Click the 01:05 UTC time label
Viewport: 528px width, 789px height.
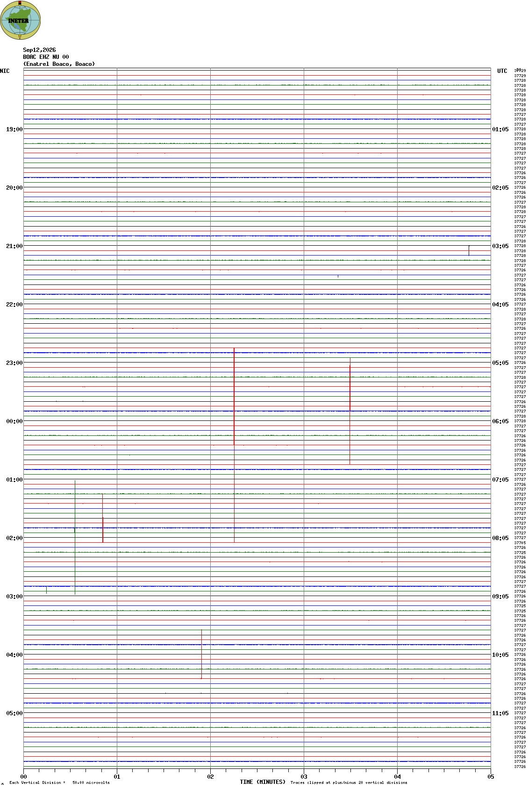pyautogui.click(x=500, y=129)
